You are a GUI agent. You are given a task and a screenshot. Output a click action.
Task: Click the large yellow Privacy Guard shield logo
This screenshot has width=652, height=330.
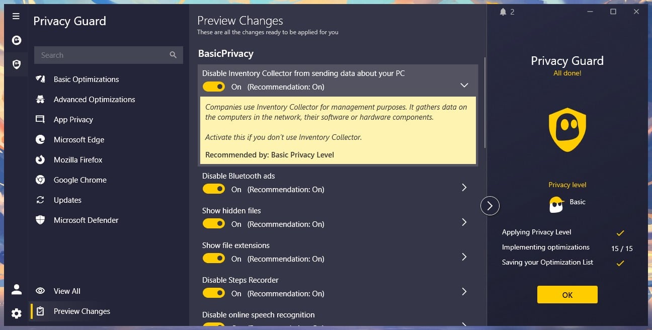tap(567, 129)
